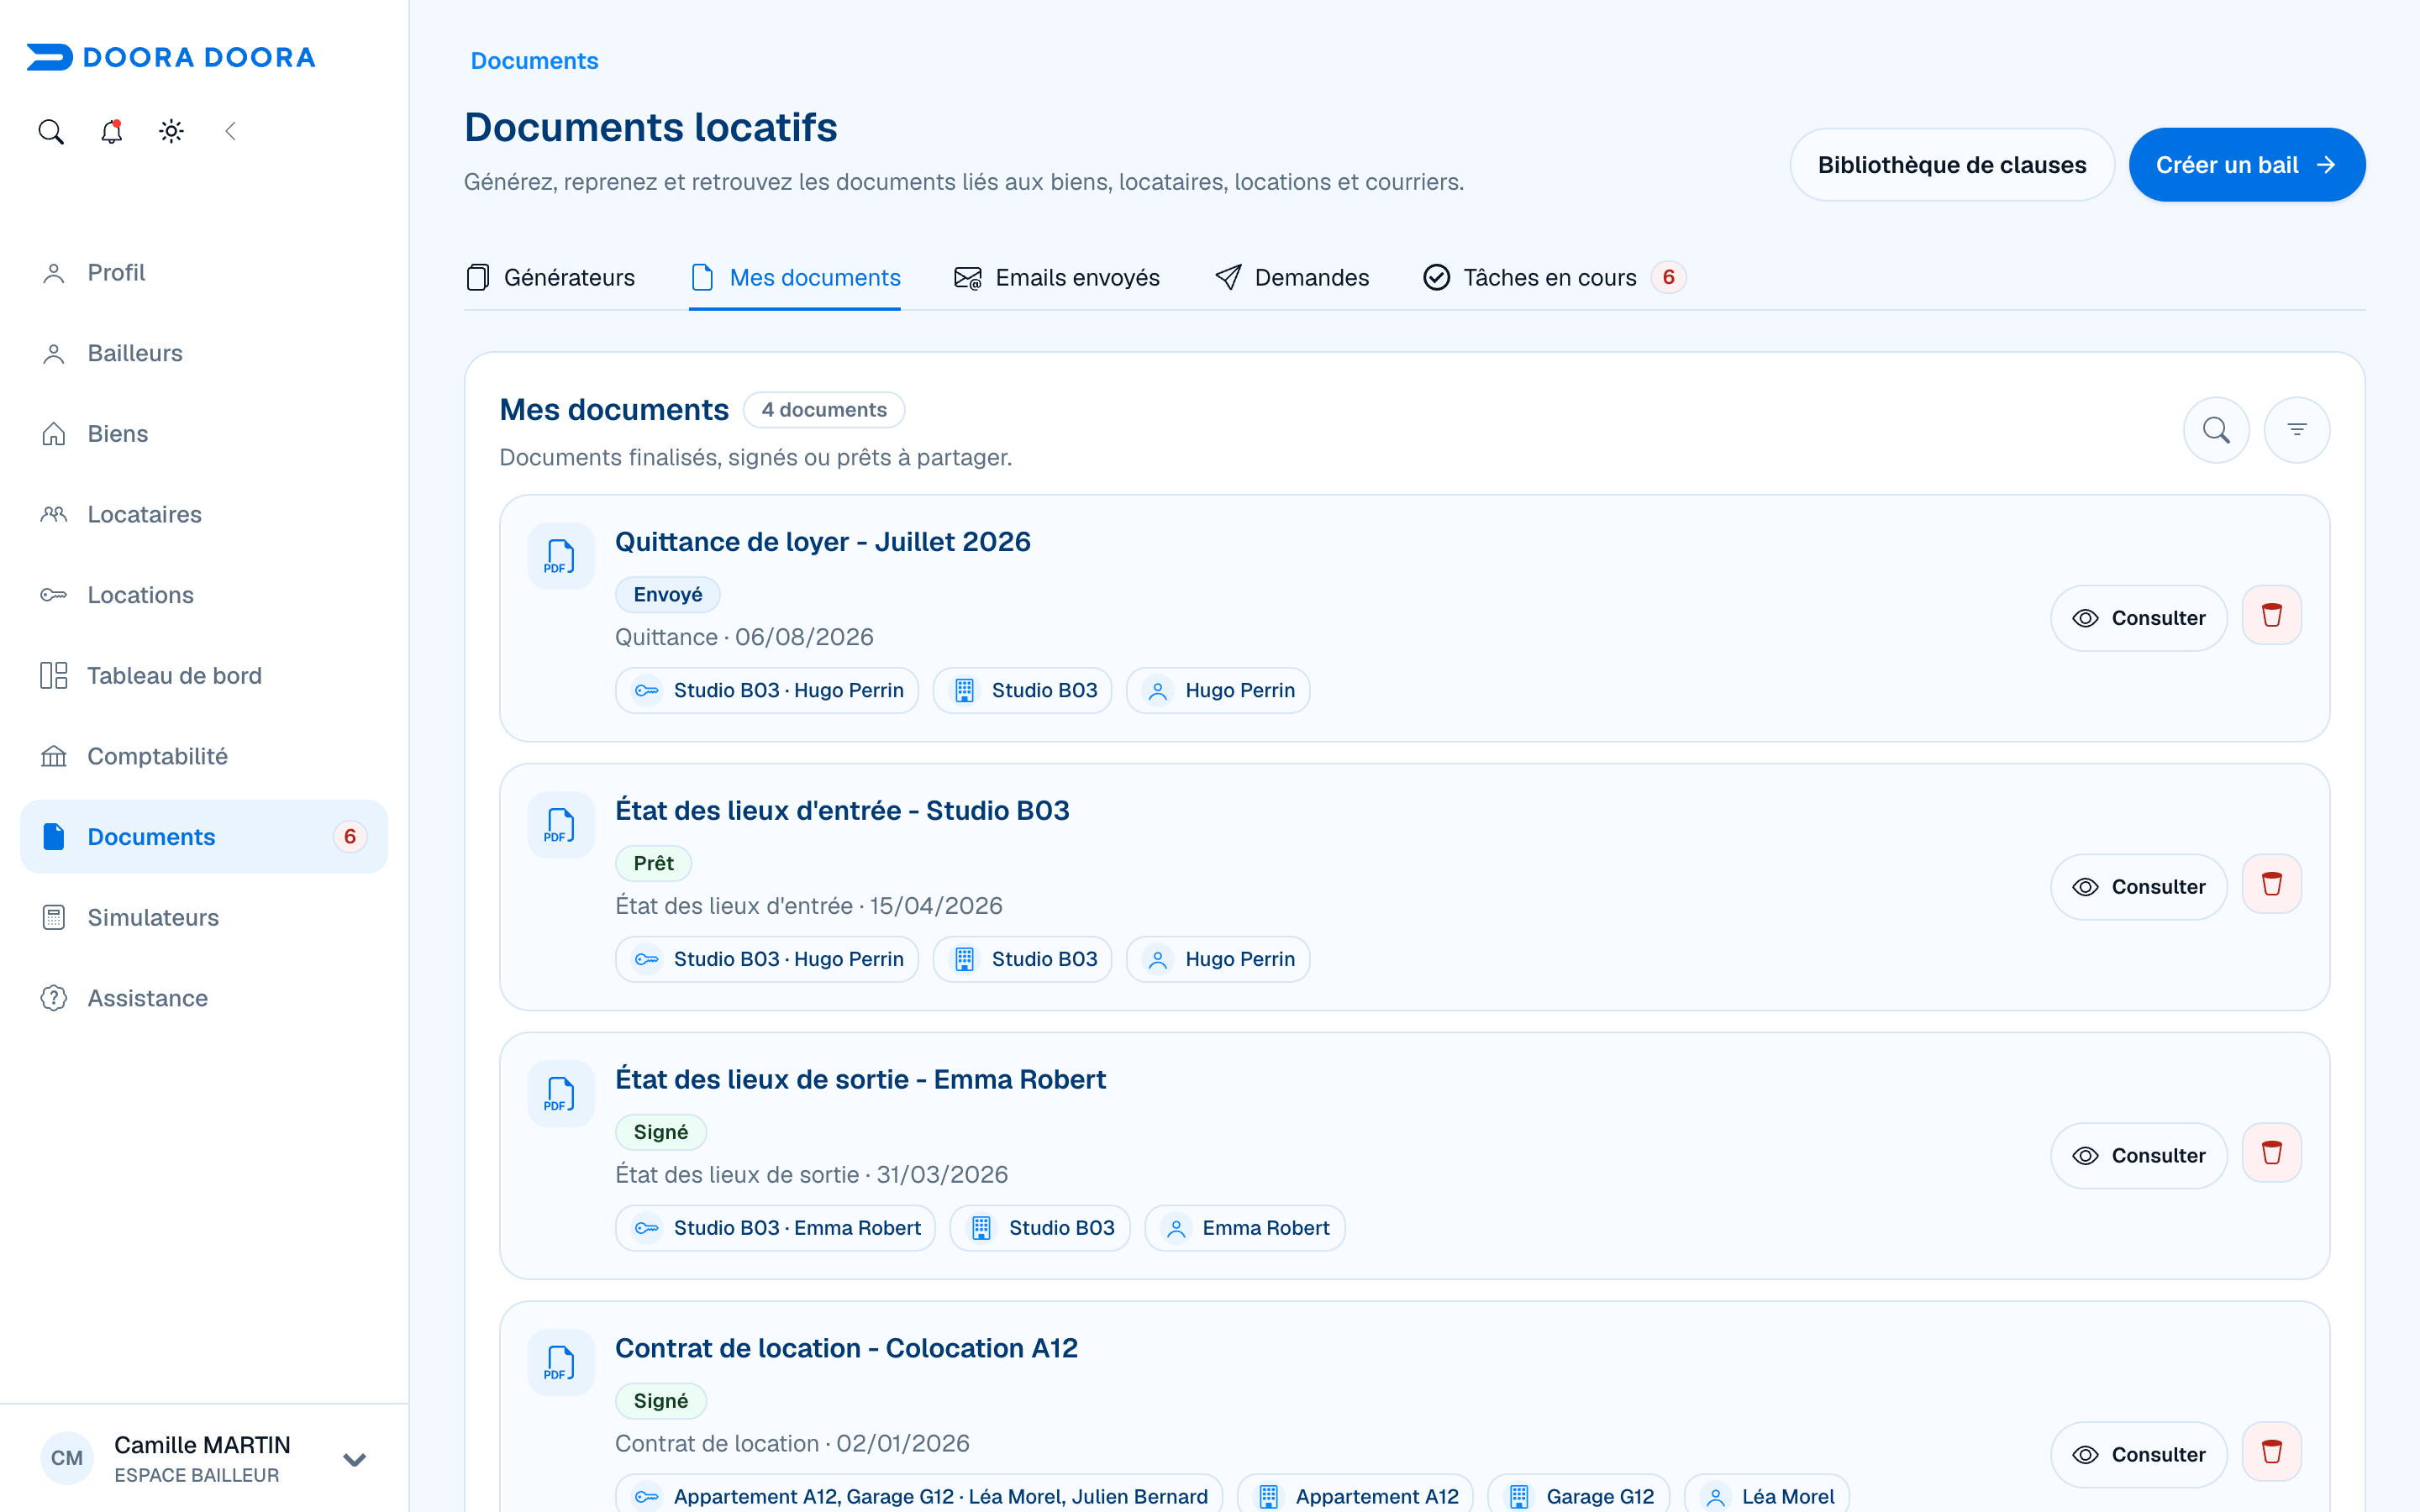Consult État des lieux de sortie document
Viewport: 2420px width, 1512px height.
coord(2139,1156)
